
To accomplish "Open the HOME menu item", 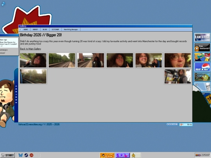I will (x=25, y=29).
